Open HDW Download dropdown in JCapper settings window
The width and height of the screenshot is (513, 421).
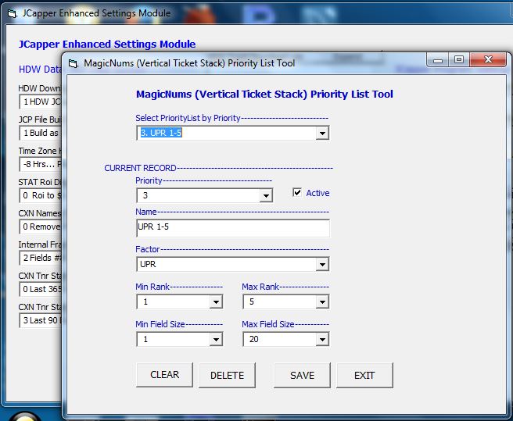(40, 102)
